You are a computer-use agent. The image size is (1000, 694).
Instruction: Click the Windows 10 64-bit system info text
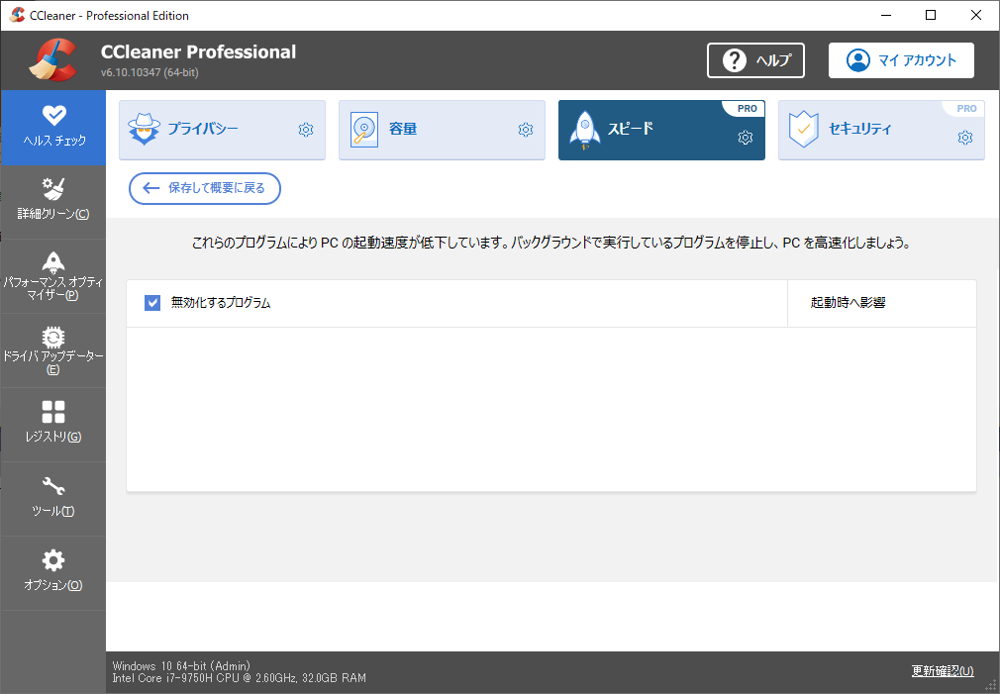181,666
